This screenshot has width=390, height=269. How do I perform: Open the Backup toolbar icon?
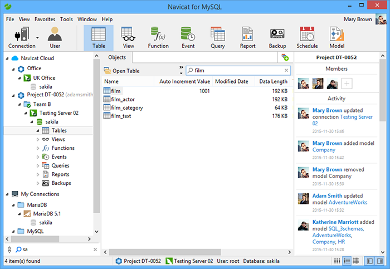[x=277, y=38]
